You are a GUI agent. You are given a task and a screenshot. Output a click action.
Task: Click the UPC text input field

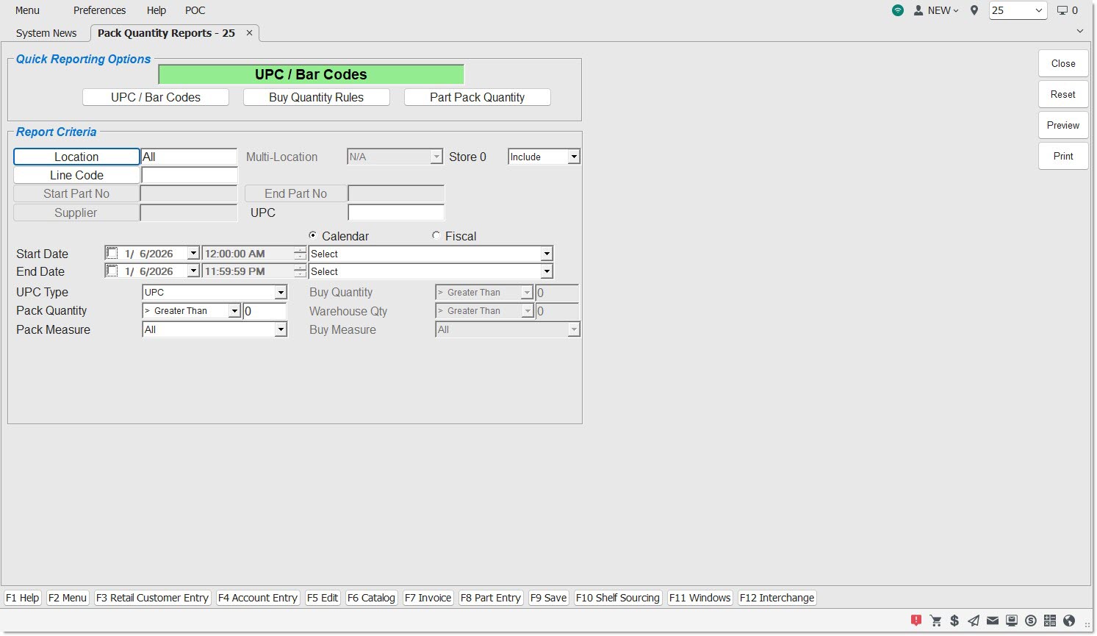[396, 212]
